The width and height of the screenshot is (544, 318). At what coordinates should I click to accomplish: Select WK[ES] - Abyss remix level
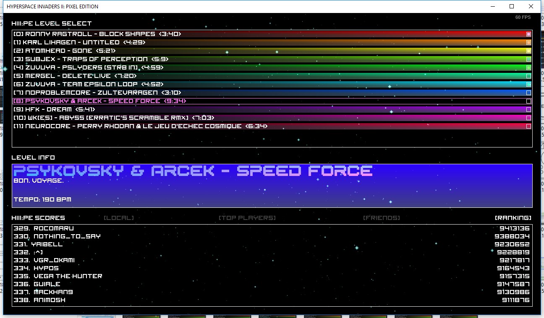coord(113,118)
